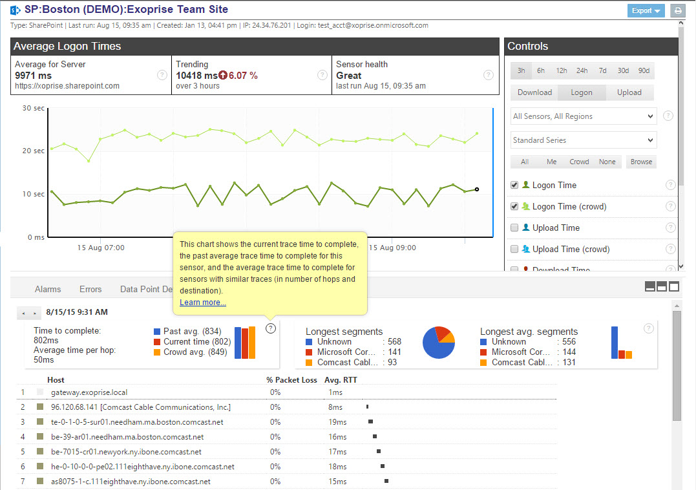696x490 pixels.
Task: Open the Standard Series dropdown
Action: point(584,140)
